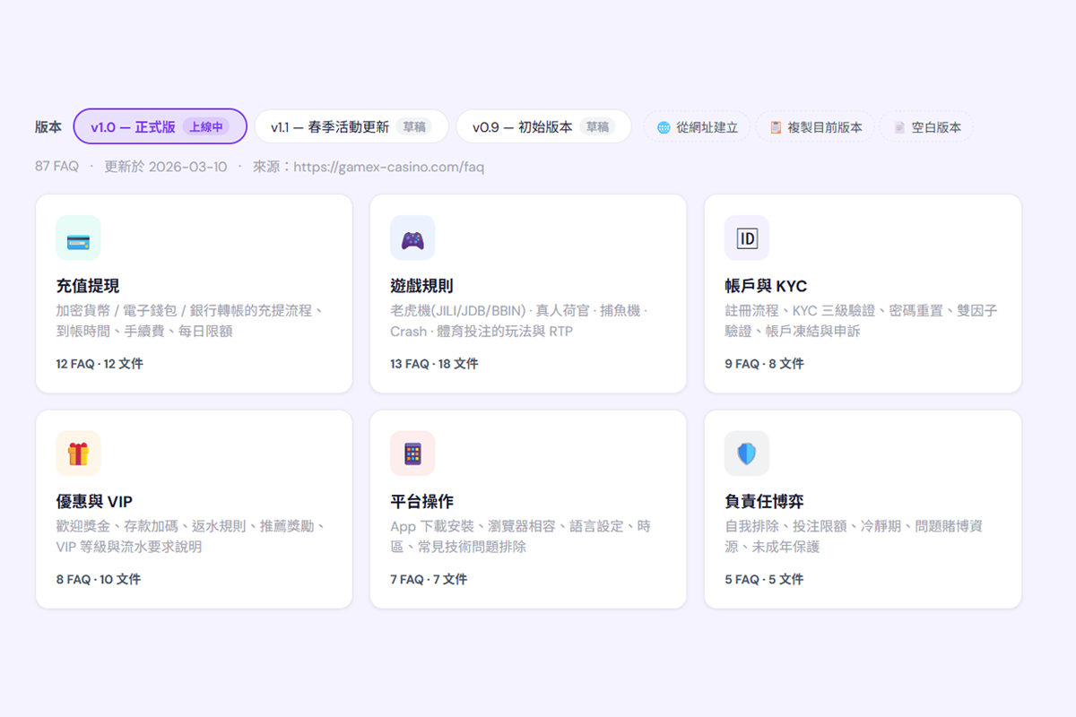Open the v0.9 — 初始版本 draft version

pos(523,127)
